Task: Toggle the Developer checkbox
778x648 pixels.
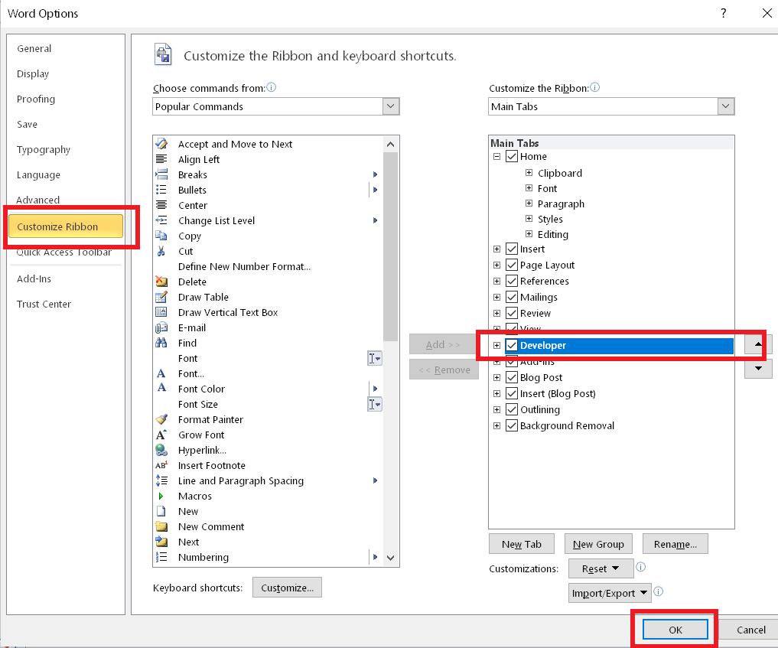Action: (x=512, y=345)
